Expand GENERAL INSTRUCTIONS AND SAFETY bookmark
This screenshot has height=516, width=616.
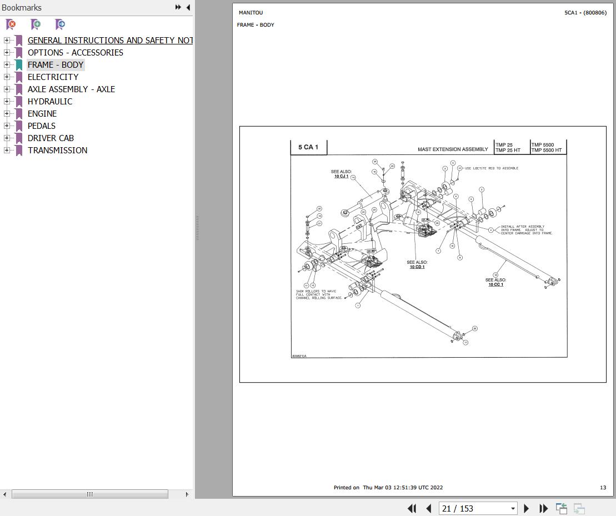[x=7, y=40]
